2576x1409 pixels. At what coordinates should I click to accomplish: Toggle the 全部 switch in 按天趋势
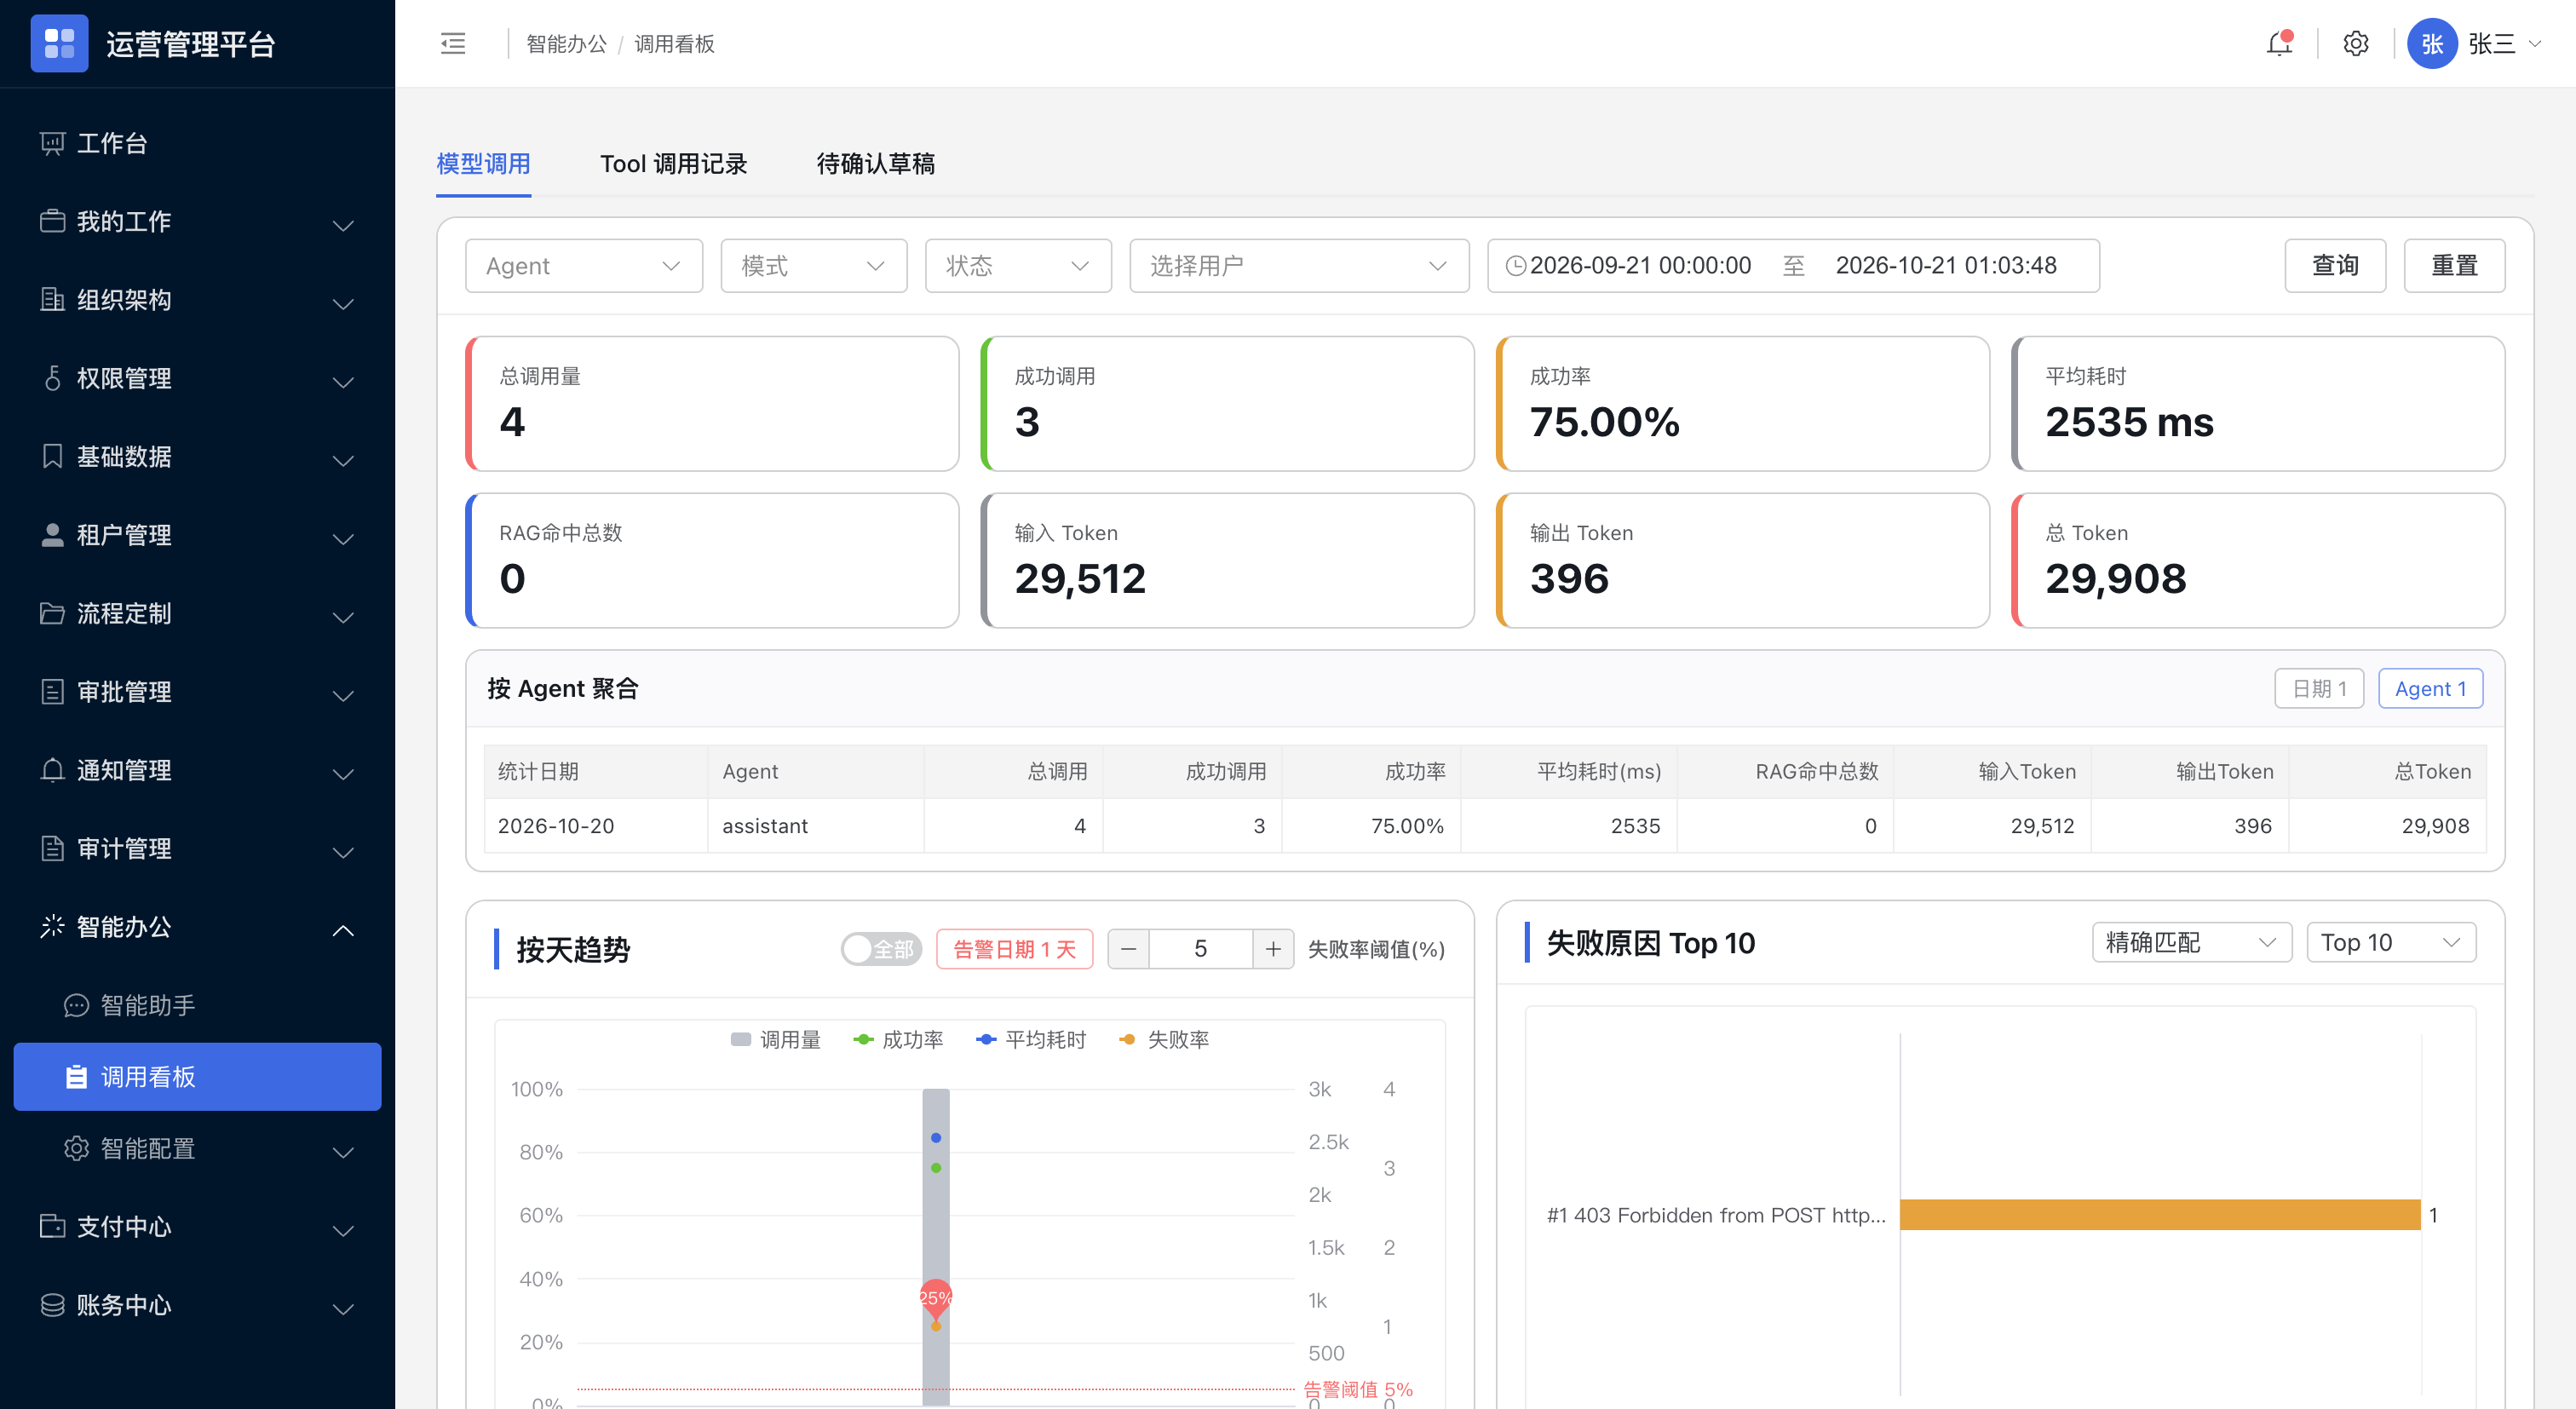(x=879, y=949)
